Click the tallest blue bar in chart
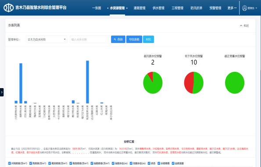Screen dimensions: 261x167 pos(87,82)
